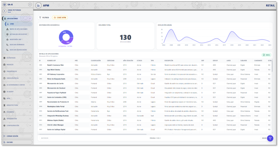Viewport: 279px width, 148px height.
Task: Click the purple floating filter button
Action: [270, 138]
